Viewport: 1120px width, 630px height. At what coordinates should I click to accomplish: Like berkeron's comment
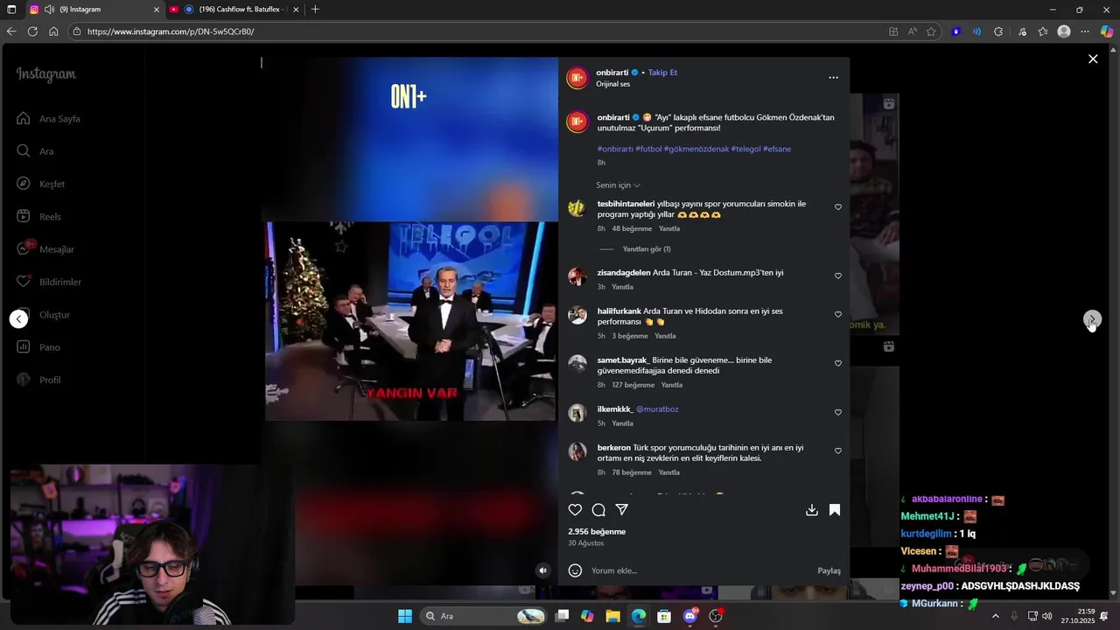point(838,451)
